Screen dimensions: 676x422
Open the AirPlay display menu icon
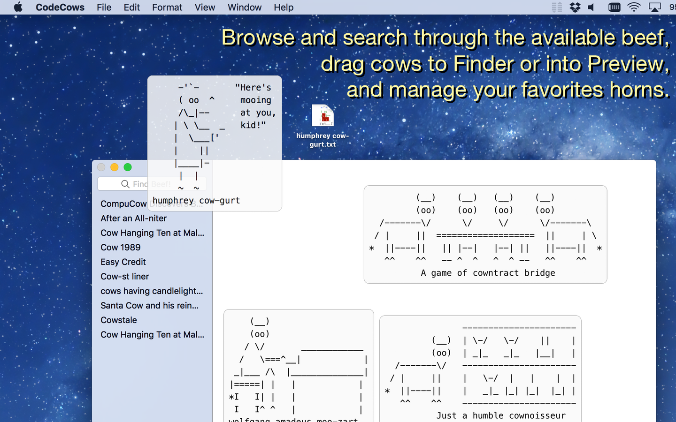coord(654,7)
